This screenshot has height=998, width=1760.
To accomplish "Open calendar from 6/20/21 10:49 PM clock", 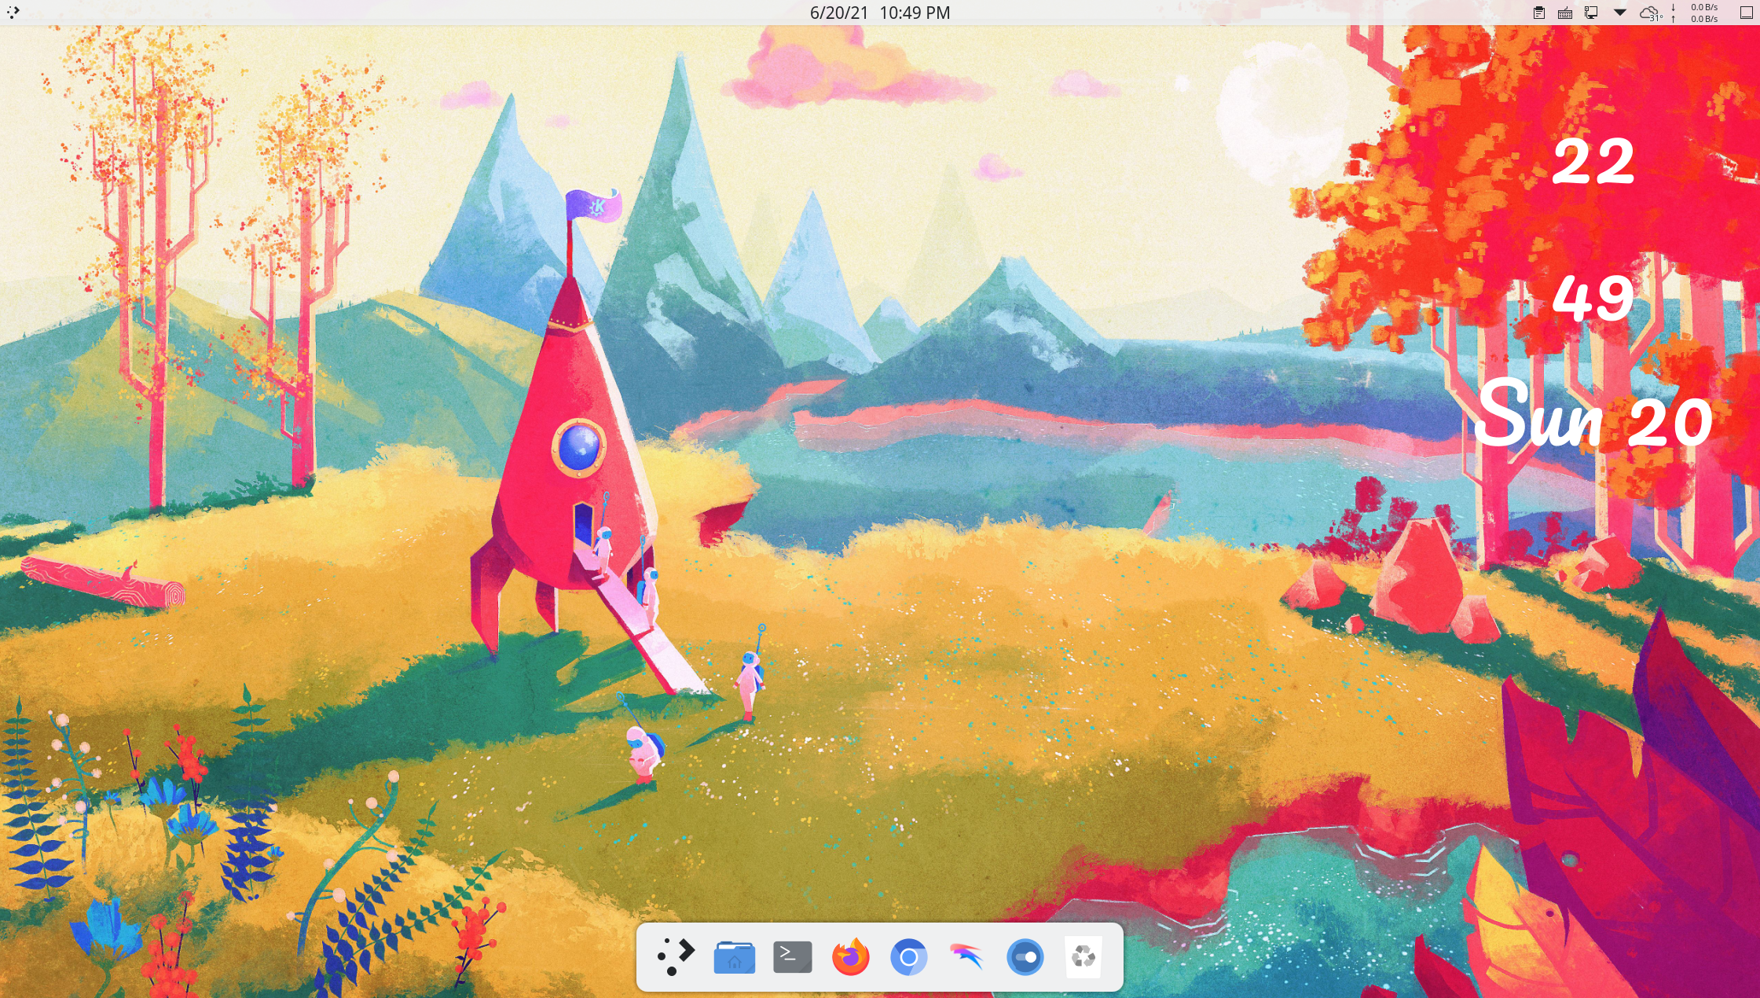I will [x=879, y=13].
